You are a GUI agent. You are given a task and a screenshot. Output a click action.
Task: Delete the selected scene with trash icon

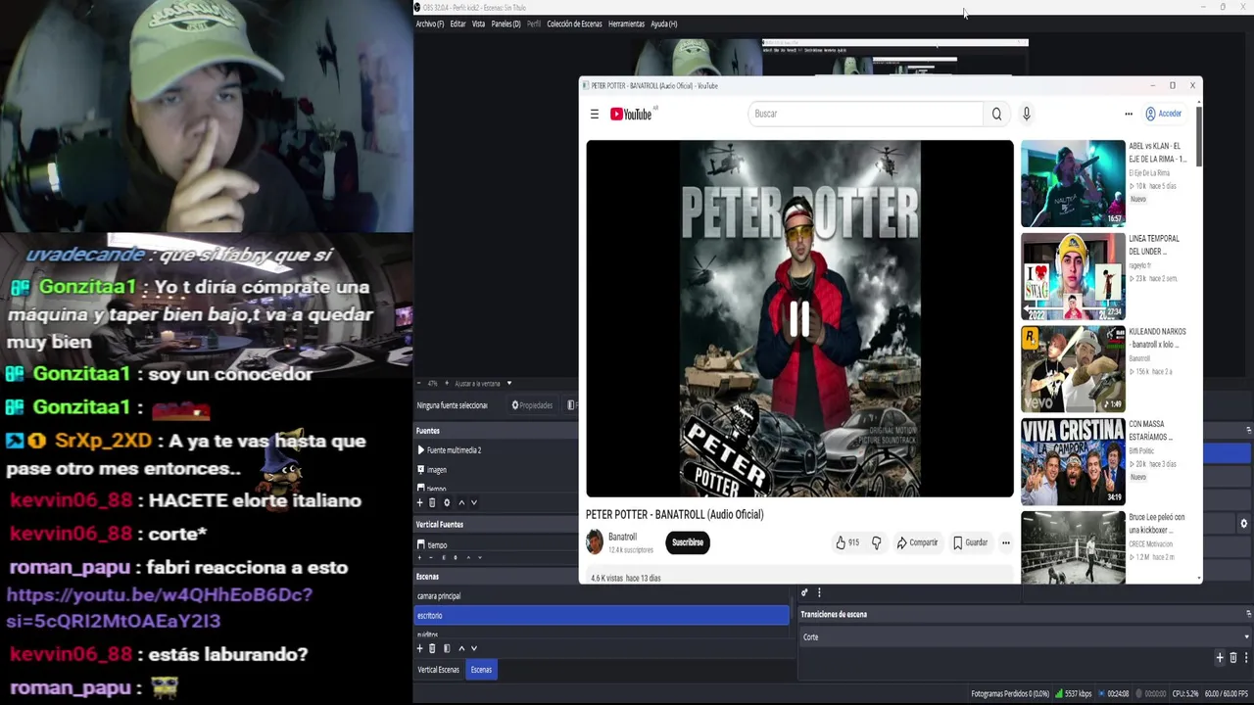point(432,648)
